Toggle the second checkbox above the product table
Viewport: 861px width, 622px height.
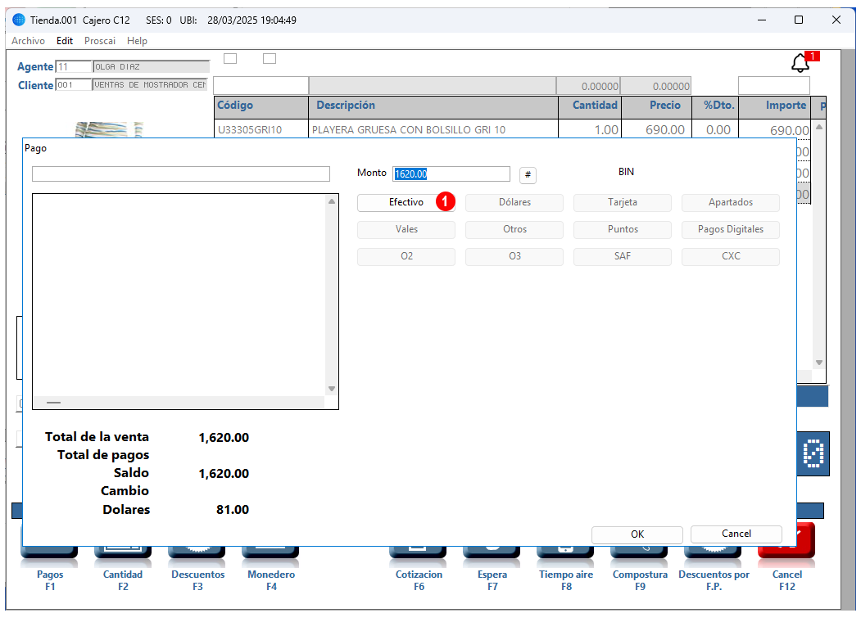point(269,58)
